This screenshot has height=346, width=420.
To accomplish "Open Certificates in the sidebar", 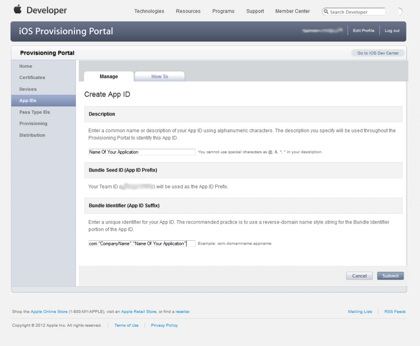I will click(x=32, y=77).
